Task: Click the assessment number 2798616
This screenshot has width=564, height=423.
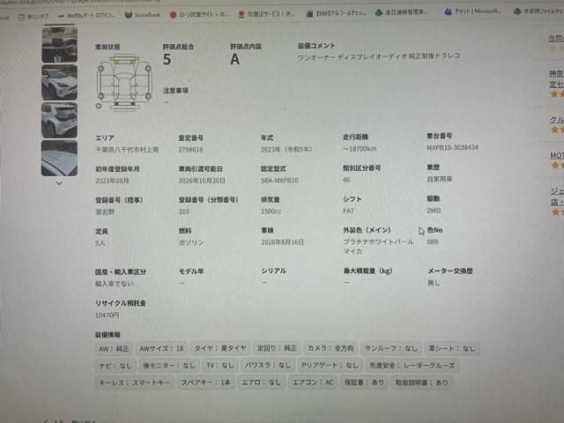Action: (x=190, y=150)
